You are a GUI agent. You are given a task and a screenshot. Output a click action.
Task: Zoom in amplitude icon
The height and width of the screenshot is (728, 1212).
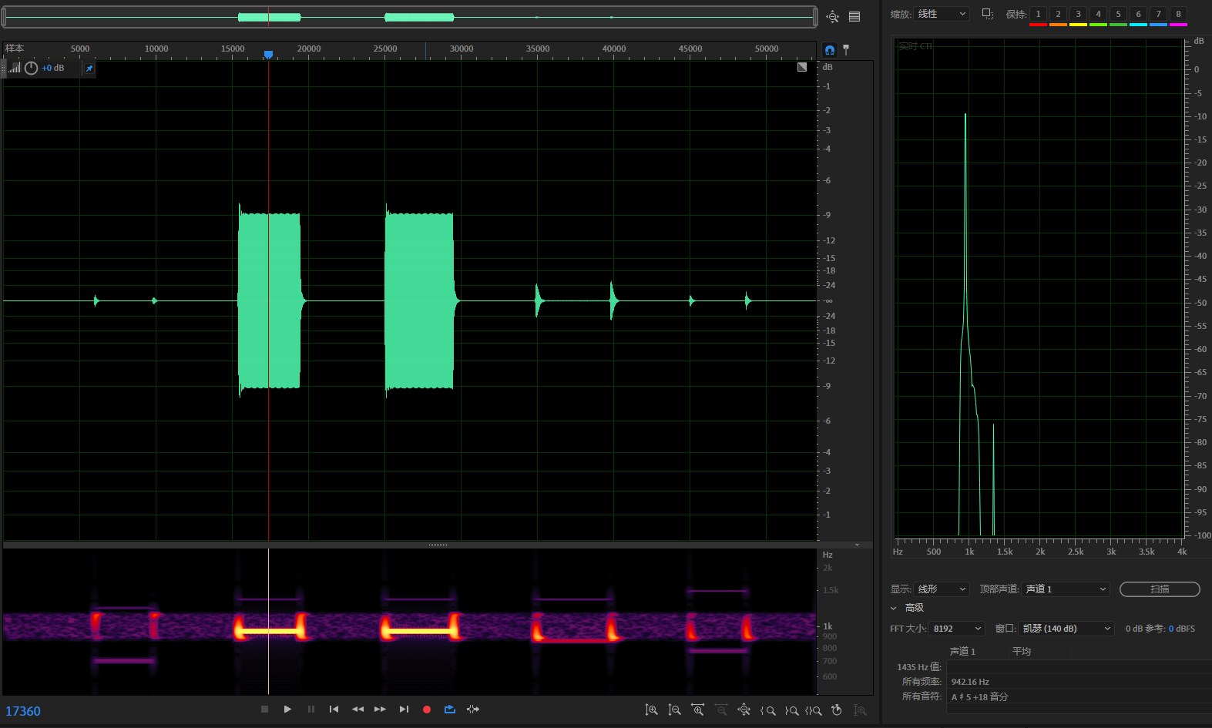(651, 710)
